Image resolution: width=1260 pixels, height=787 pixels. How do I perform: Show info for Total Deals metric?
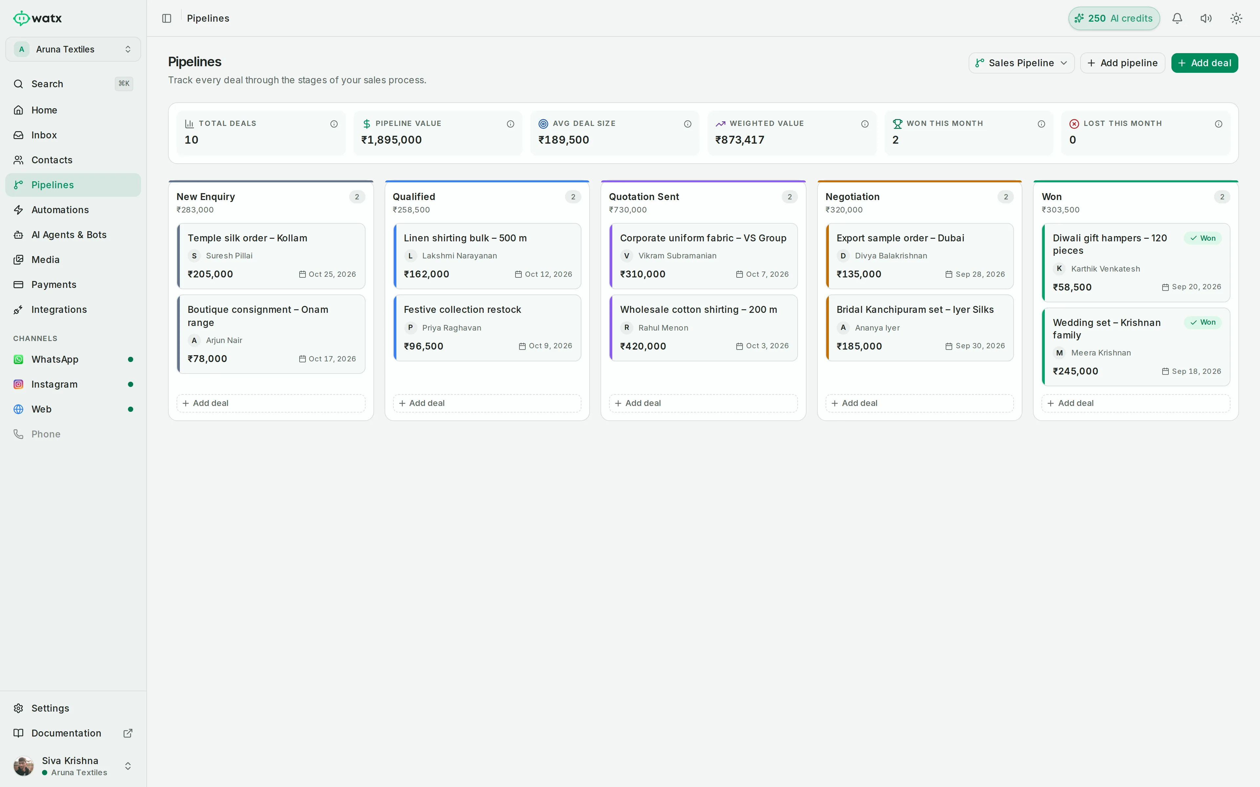pyautogui.click(x=334, y=124)
